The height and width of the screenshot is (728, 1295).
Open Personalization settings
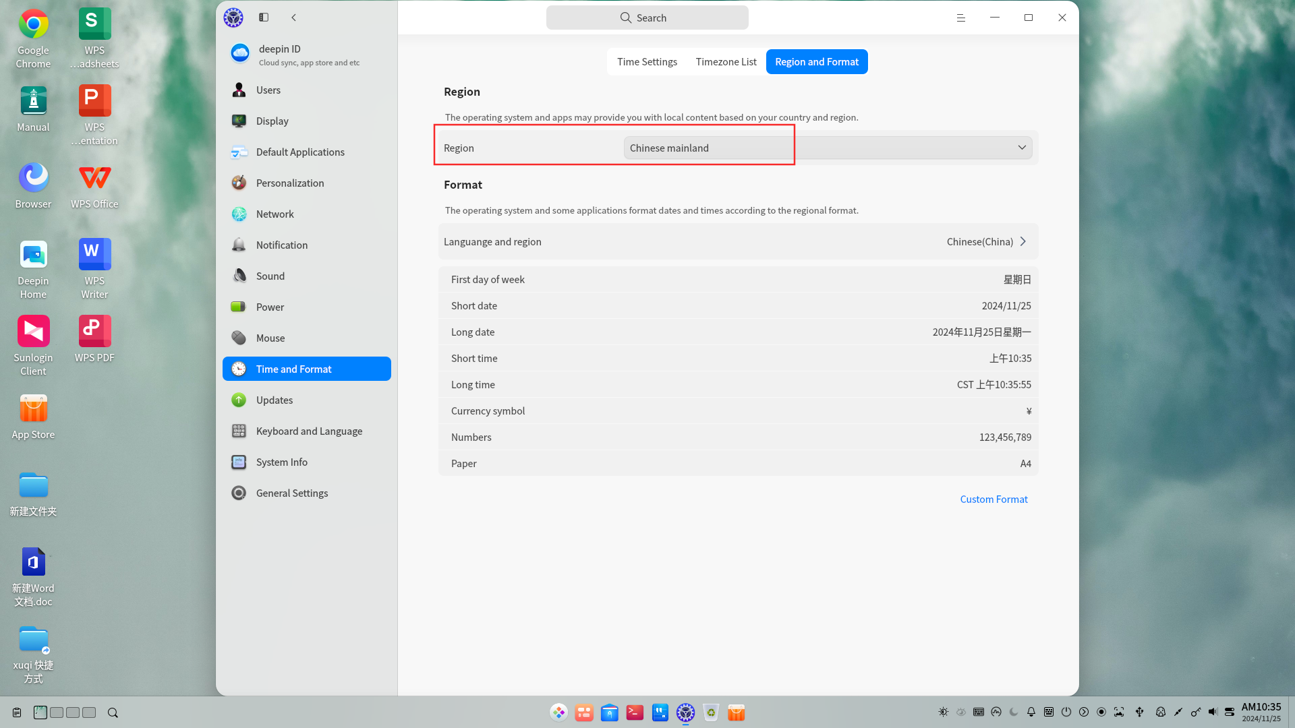coord(307,183)
